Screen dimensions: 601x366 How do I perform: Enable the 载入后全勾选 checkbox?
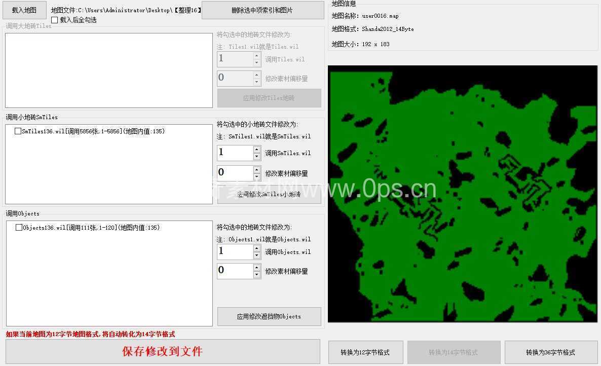pyautogui.click(x=55, y=20)
